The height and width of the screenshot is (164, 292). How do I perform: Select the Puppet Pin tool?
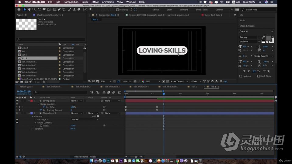pos(90,9)
